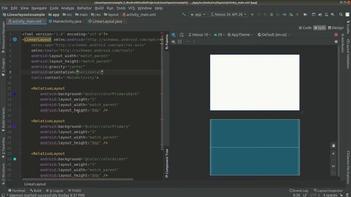Click the horizontal scrollbar under the code editor

point(77,179)
